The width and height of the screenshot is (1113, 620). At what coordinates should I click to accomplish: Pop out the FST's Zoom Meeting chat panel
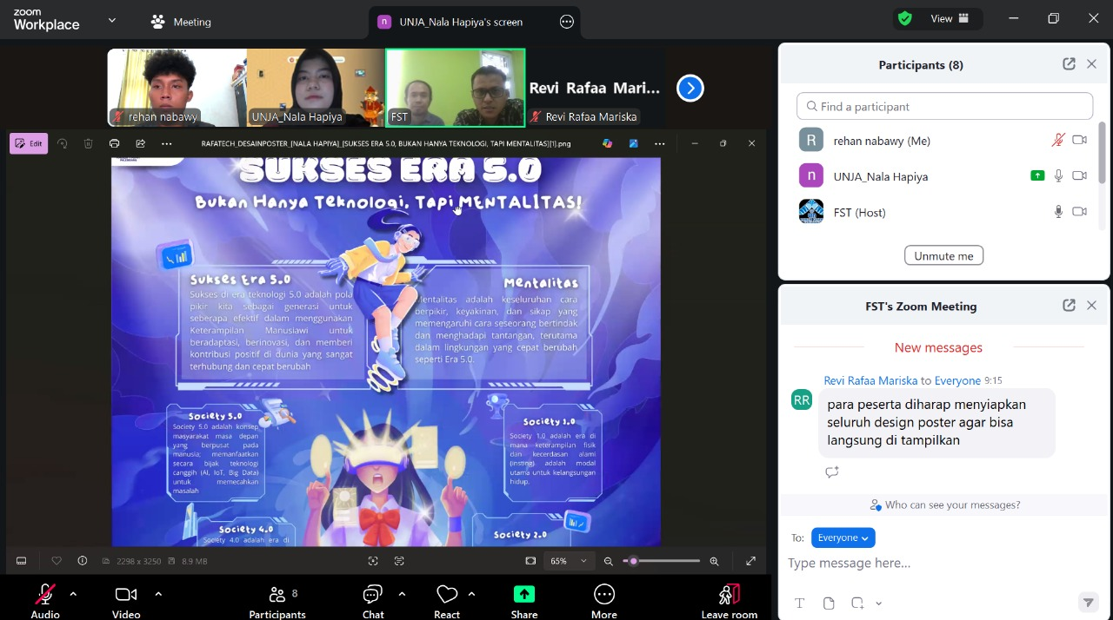(x=1069, y=306)
